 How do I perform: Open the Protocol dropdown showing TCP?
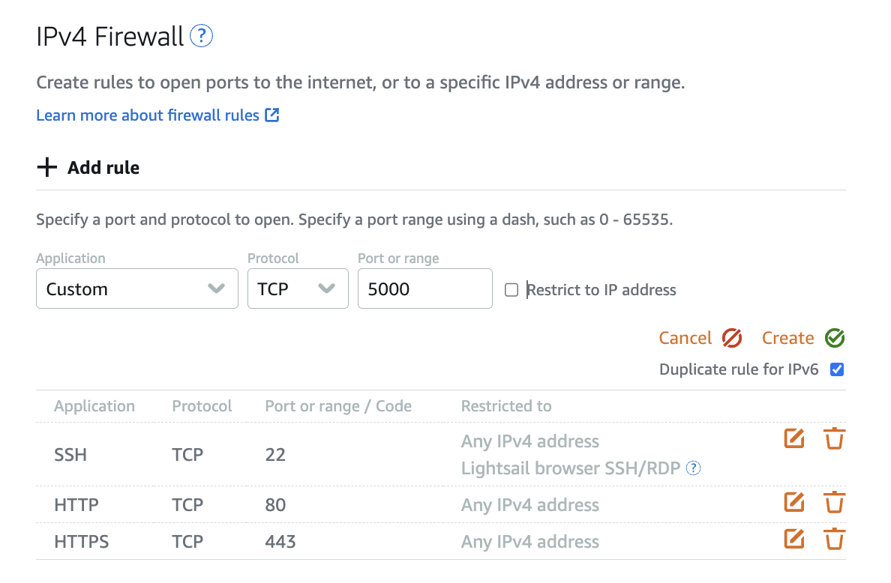(298, 289)
